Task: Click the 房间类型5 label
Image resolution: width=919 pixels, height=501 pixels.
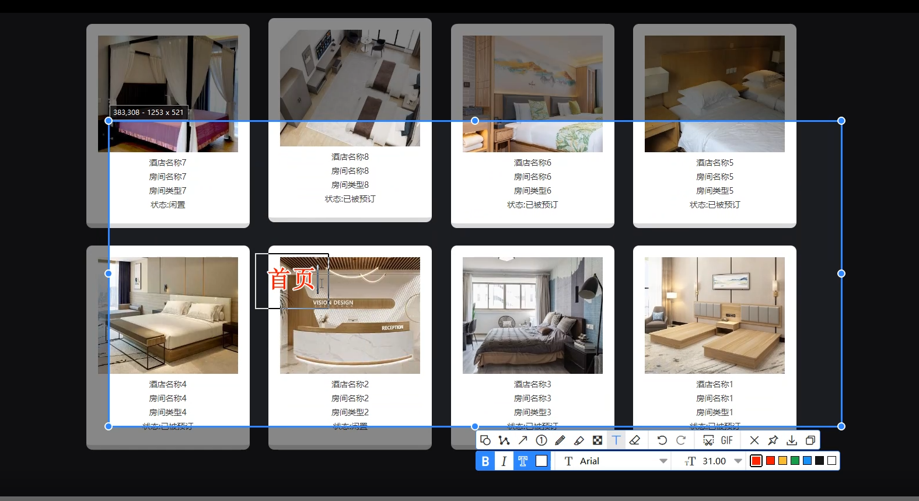Action: [x=715, y=191]
